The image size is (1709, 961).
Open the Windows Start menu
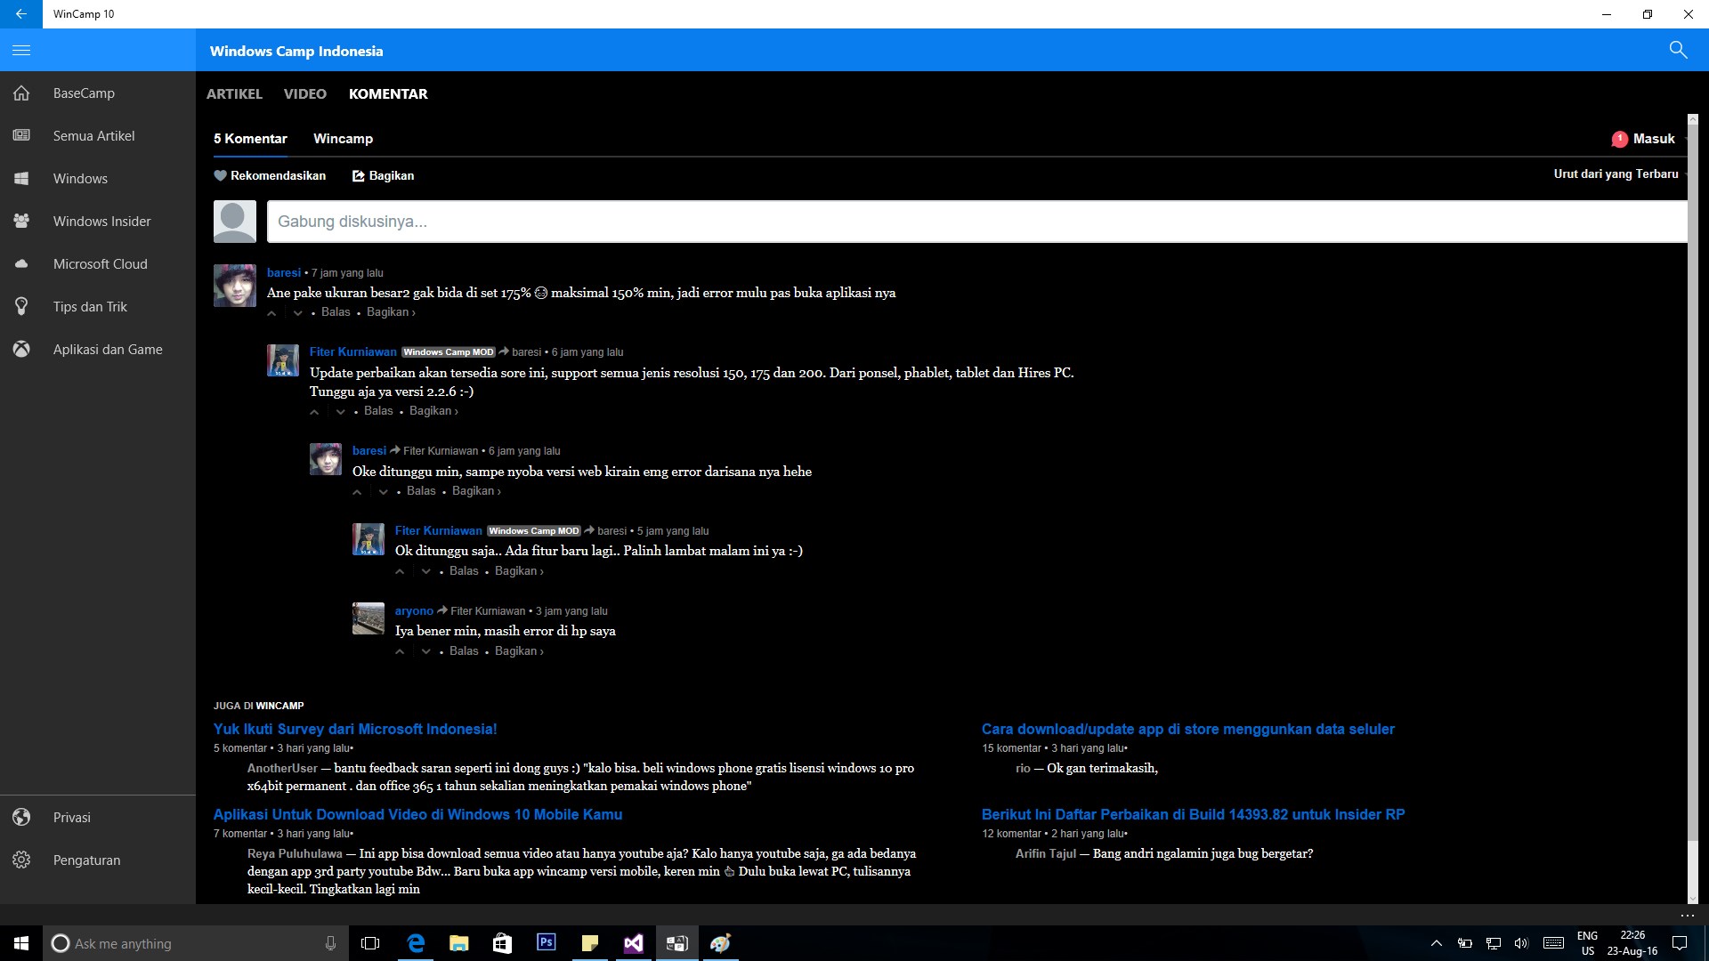(x=21, y=943)
